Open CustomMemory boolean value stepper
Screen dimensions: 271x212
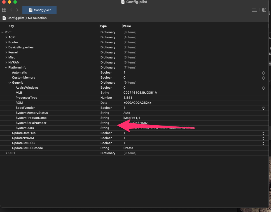[x=263, y=78]
